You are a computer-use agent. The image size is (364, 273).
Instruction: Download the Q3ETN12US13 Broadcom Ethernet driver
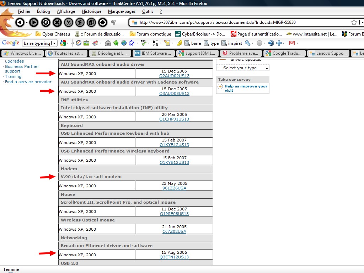click(x=174, y=257)
